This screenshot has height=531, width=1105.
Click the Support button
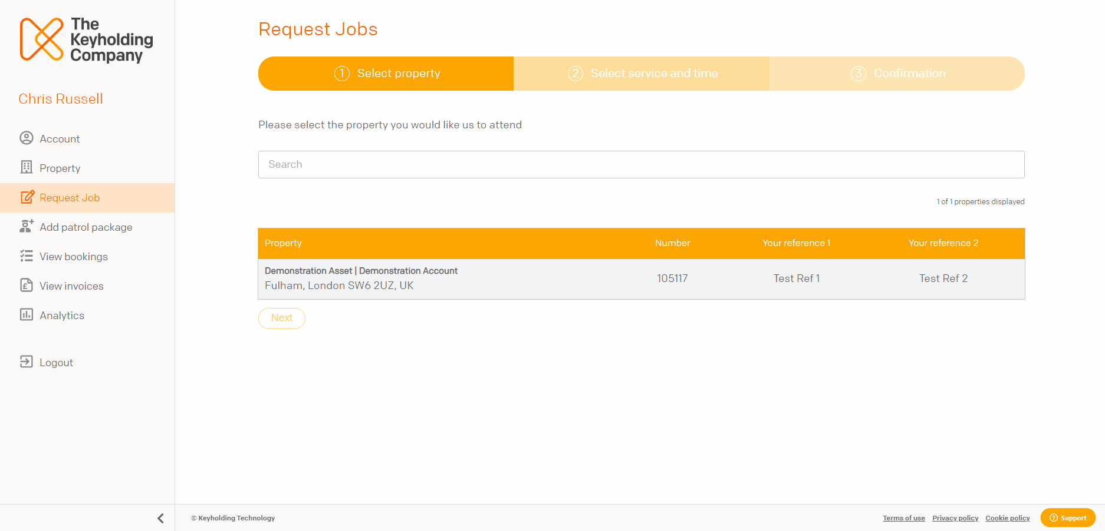1068,518
